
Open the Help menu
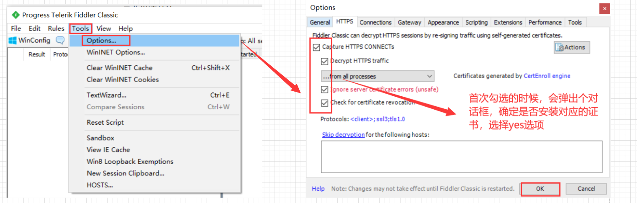125,28
